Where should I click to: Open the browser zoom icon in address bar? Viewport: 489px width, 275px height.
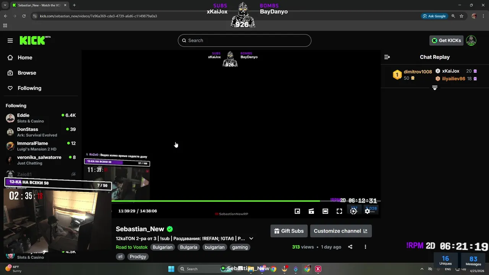(x=453, y=16)
